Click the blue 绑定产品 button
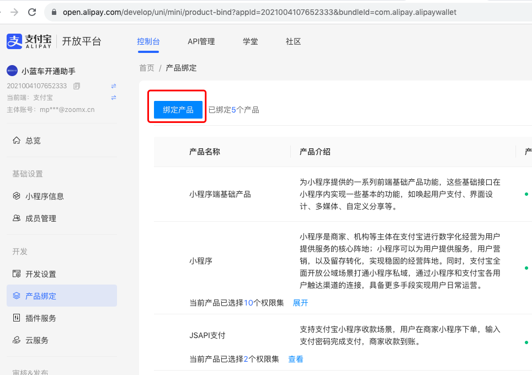Screen dimensions: 532x375 (x=178, y=110)
